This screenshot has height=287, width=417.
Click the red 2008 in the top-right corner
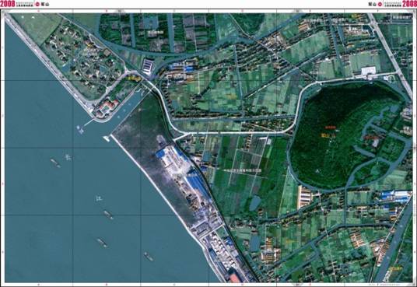click(409, 4)
